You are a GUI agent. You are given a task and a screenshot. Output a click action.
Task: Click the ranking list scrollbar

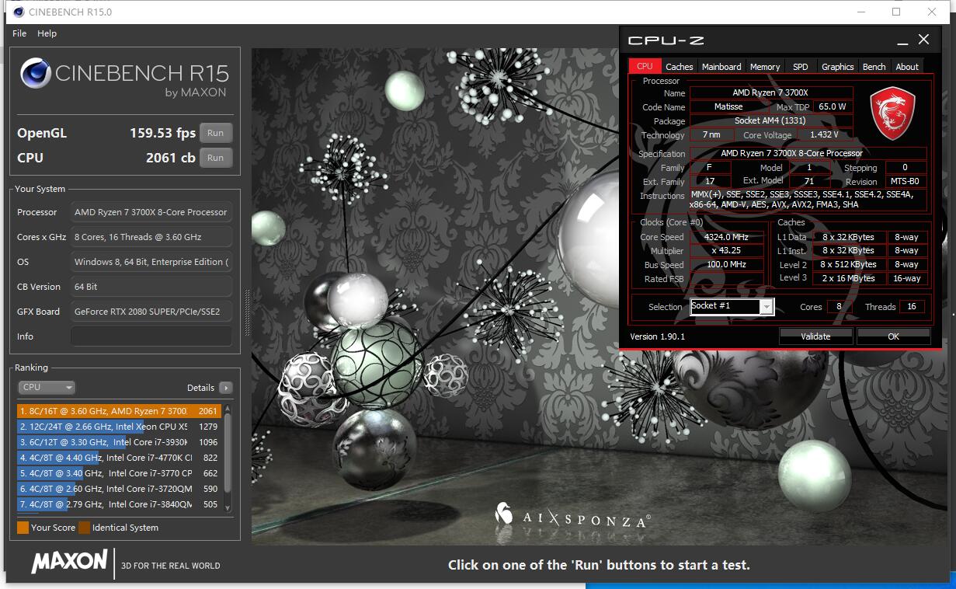click(228, 458)
